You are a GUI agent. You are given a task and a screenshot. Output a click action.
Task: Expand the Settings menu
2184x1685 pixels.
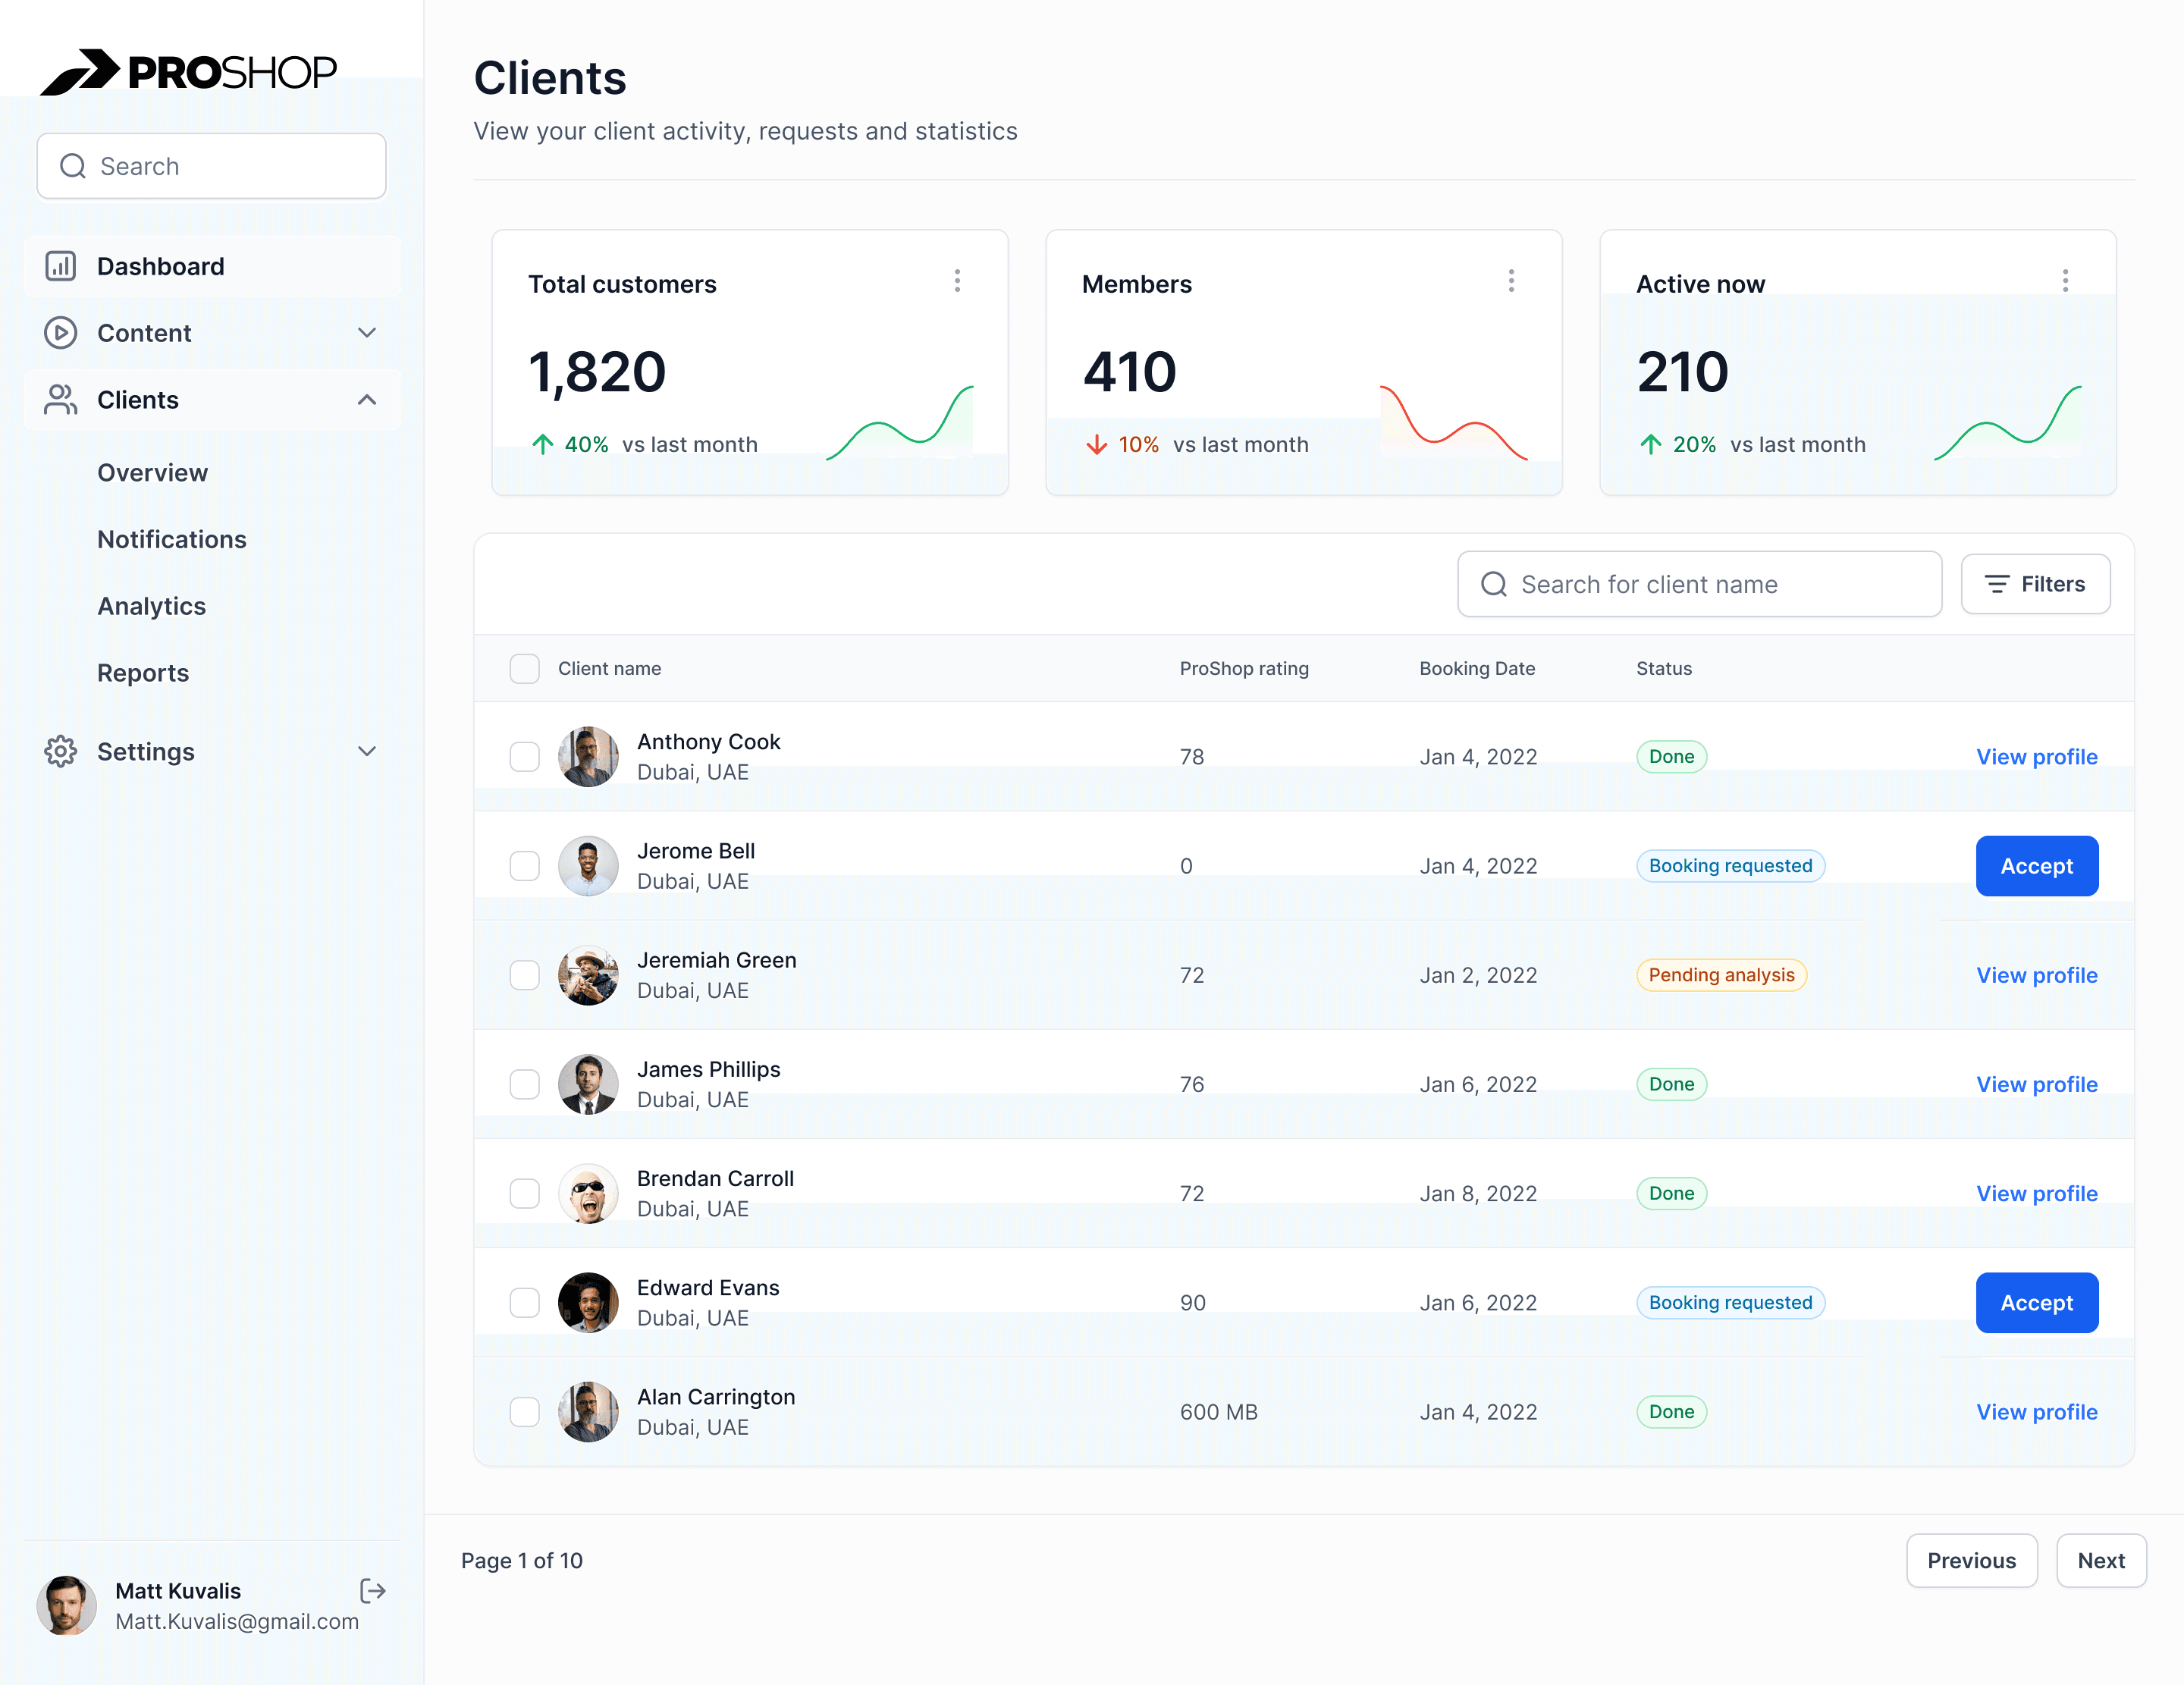tap(367, 751)
